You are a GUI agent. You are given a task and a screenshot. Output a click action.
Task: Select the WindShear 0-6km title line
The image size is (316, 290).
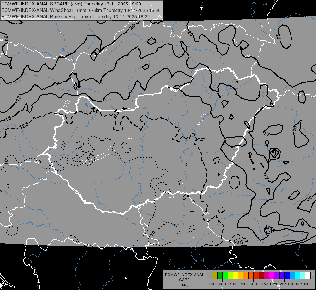click(81, 10)
